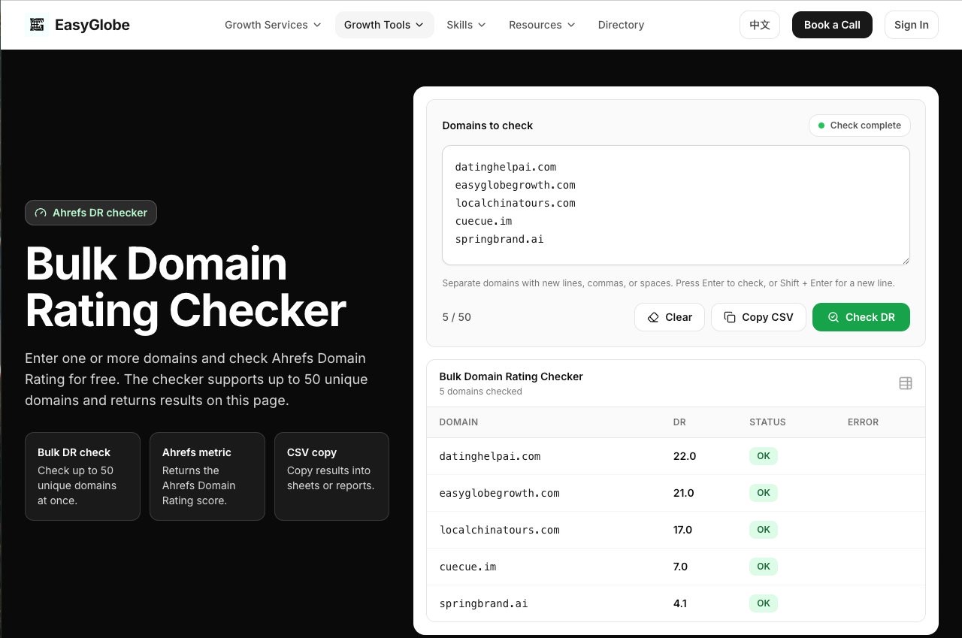
Task: Click DR value 17.0
Action: point(682,530)
